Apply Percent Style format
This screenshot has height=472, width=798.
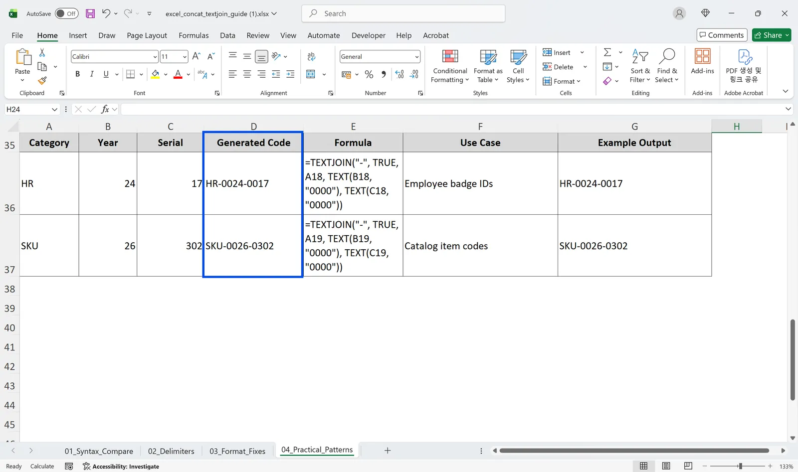point(369,74)
